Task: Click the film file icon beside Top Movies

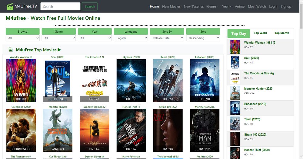Action: [11, 50]
